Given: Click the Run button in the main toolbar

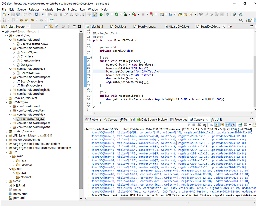Looking at the screenshot, I should pyautogui.click(x=116, y=14).
